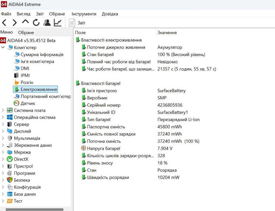
Task: Open the Інструменти menu
Action: [x=84, y=14]
